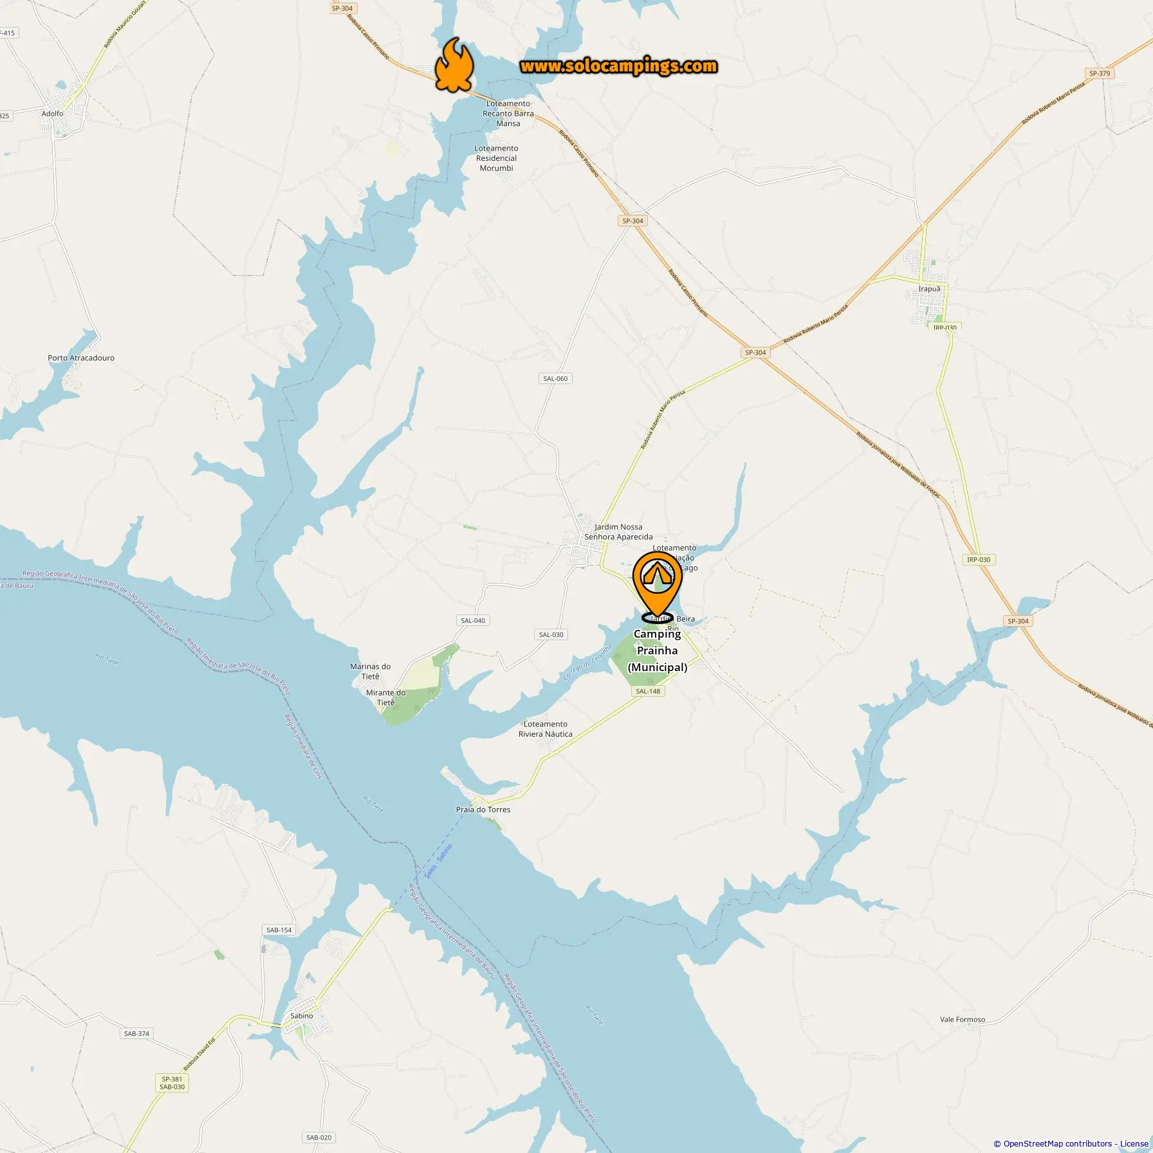Click the SAL-060 road shield
The height and width of the screenshot is (1153, 1153).
tap(555, 378)
